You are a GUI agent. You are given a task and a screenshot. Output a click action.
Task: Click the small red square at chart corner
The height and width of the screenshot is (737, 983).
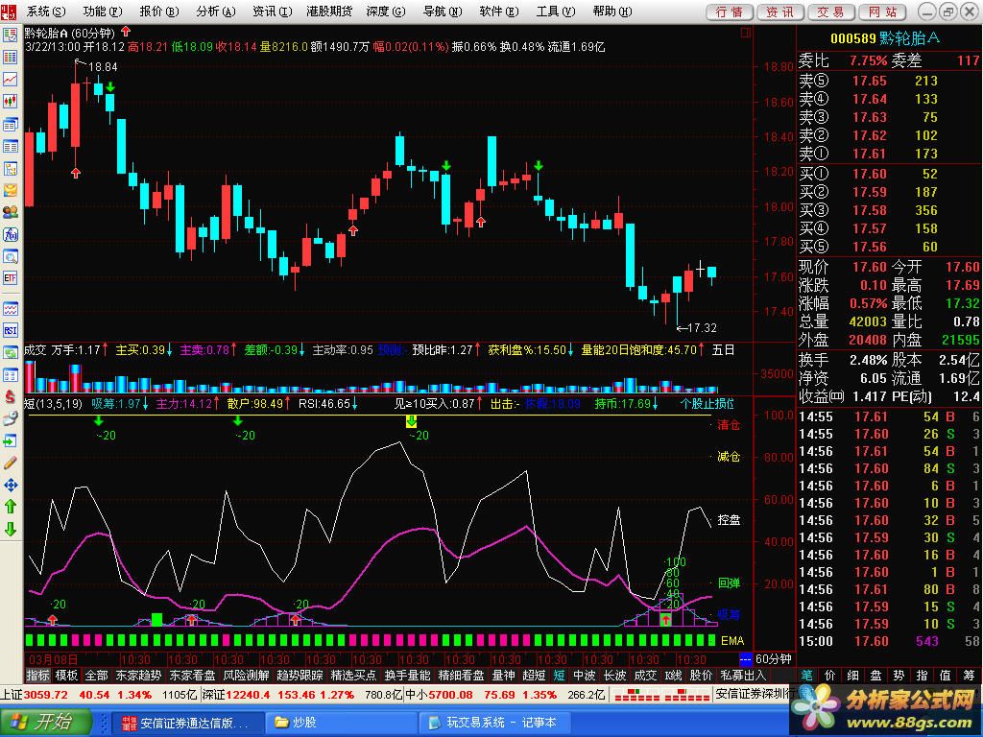745,33
